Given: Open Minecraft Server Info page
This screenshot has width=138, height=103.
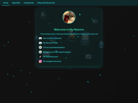Looking at the screenshot, I should click(46, 3).
